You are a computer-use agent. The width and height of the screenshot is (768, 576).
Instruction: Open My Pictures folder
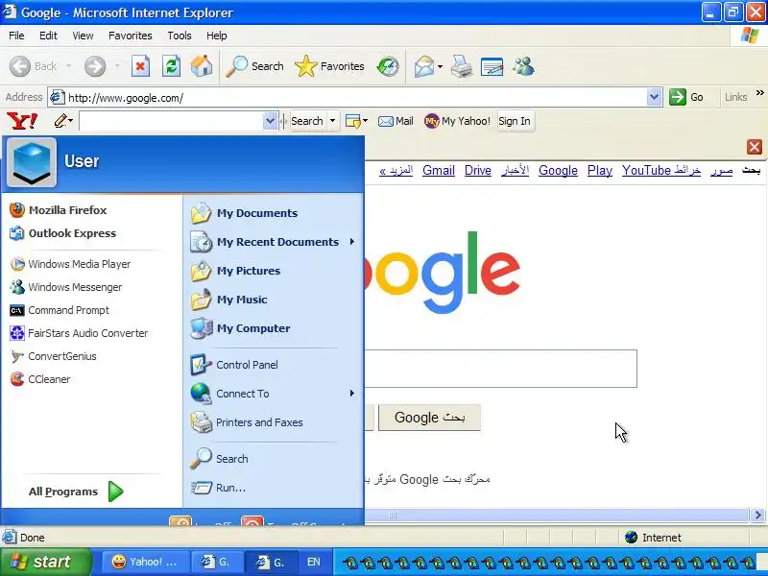235,271
